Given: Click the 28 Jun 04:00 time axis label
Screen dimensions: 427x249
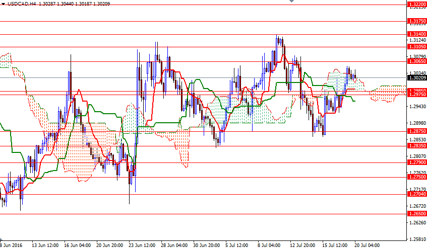Looking at the screenshot, I should pos(174,245).
